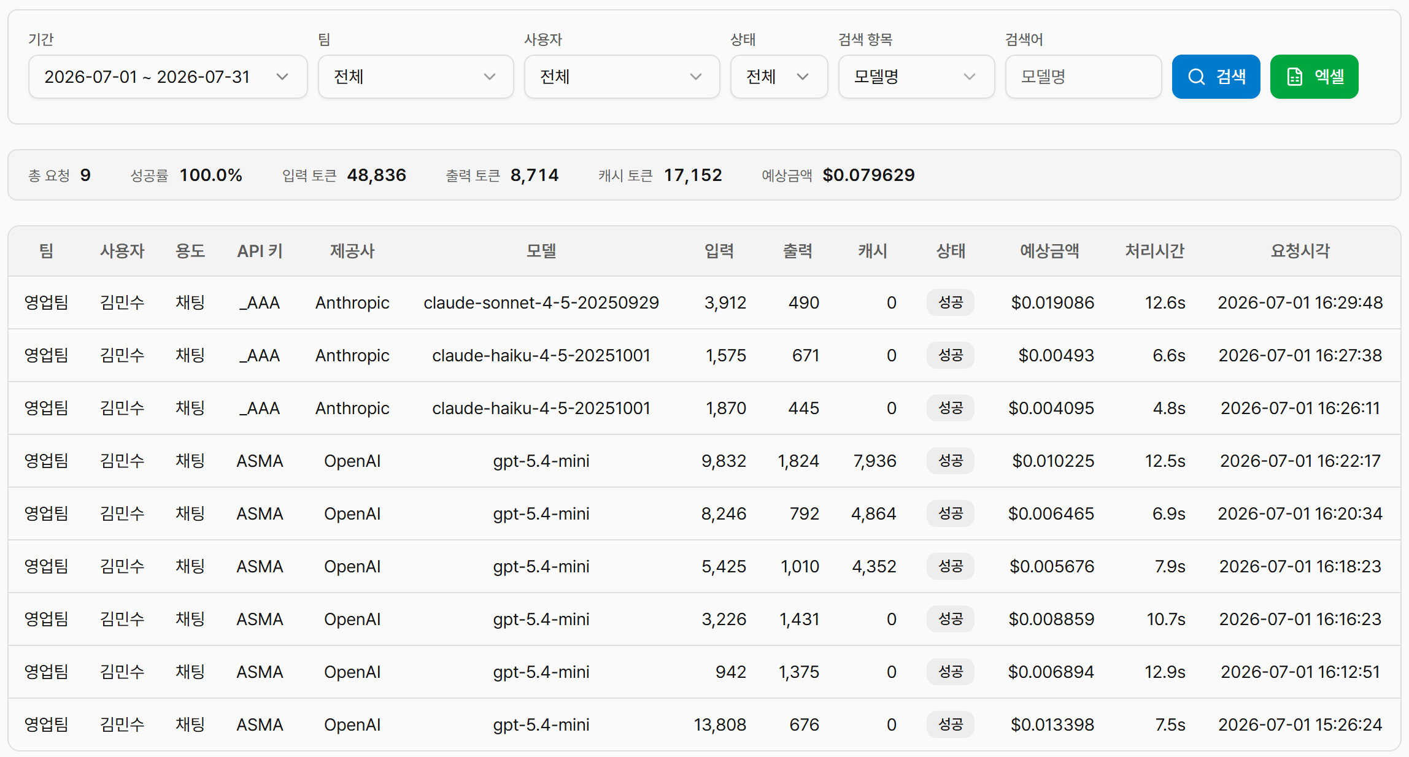Click the 출력 토큰 total 8,714

pos(535,175)
